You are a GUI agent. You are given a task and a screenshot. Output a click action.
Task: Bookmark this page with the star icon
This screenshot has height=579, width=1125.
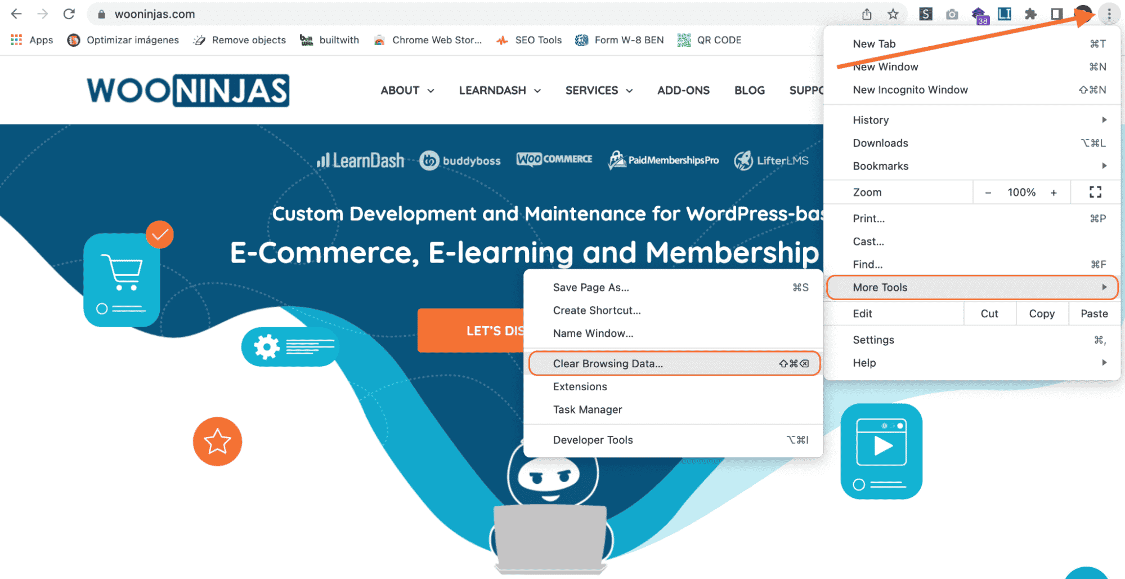[893, 14]
